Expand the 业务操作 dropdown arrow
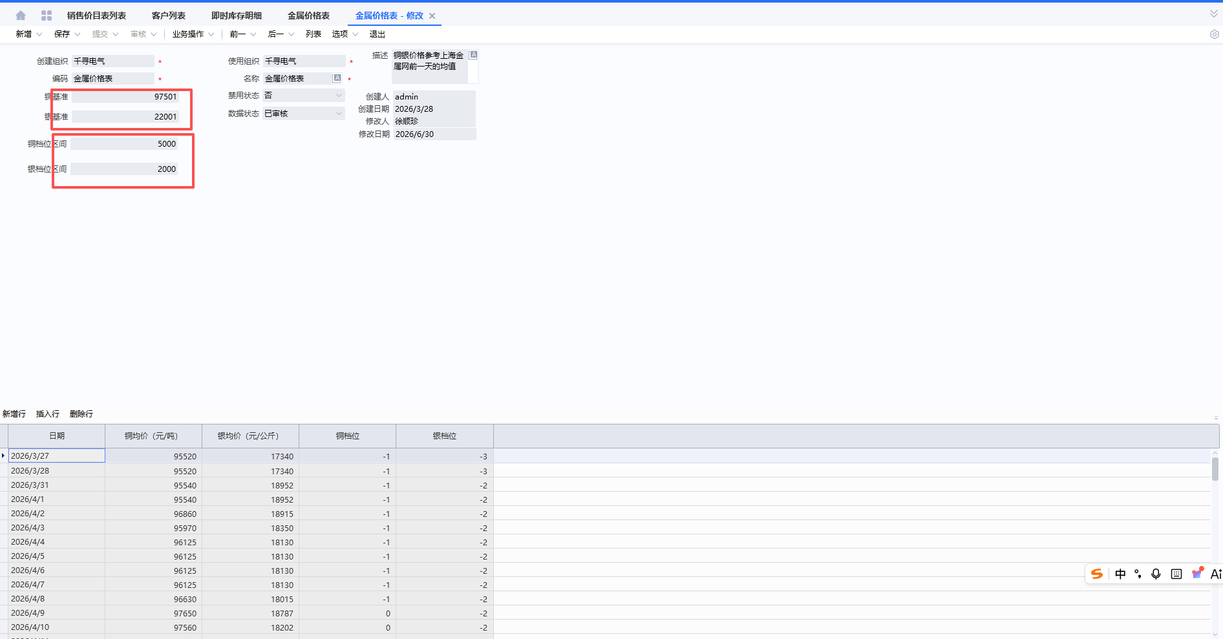This screenshot has width=1223, height=639. 211,34
